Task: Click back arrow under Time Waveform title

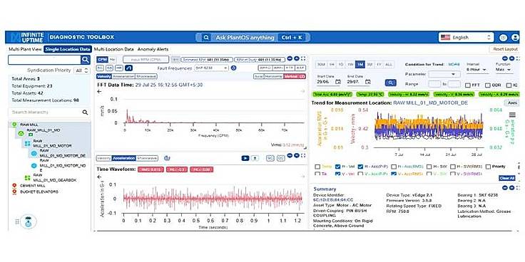Action: point(99,177)
